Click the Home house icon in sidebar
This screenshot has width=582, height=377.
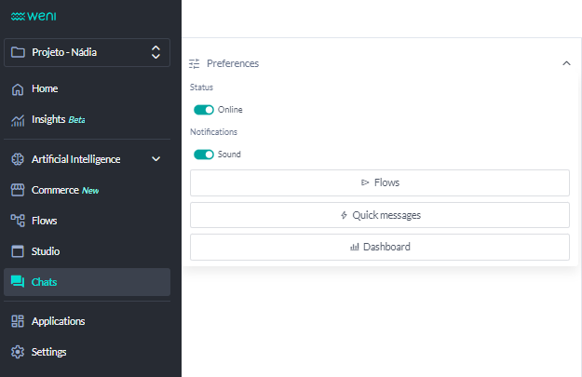tap(17, 89)
